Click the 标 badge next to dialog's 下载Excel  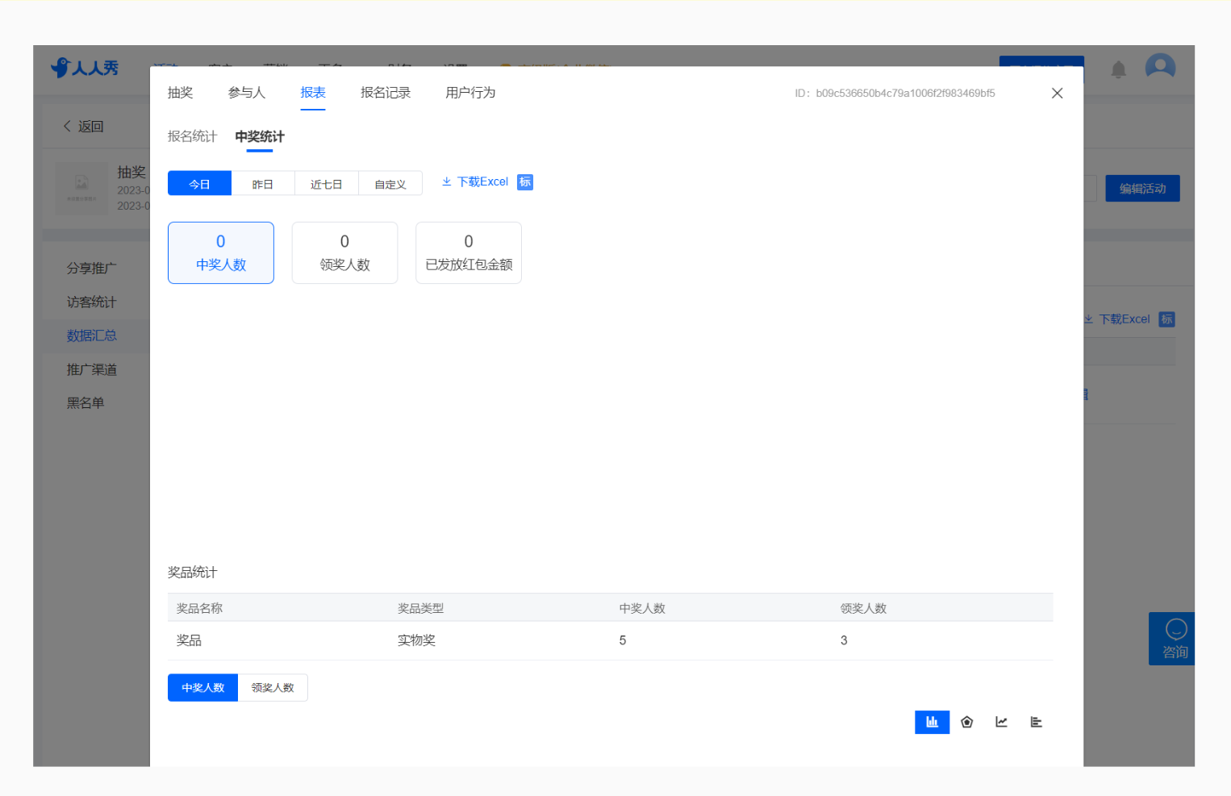[525, 182]
